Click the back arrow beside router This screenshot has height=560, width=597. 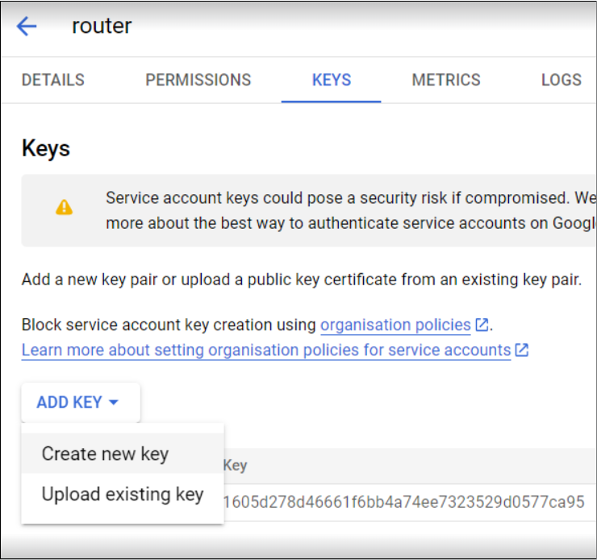tap(27, 27)
